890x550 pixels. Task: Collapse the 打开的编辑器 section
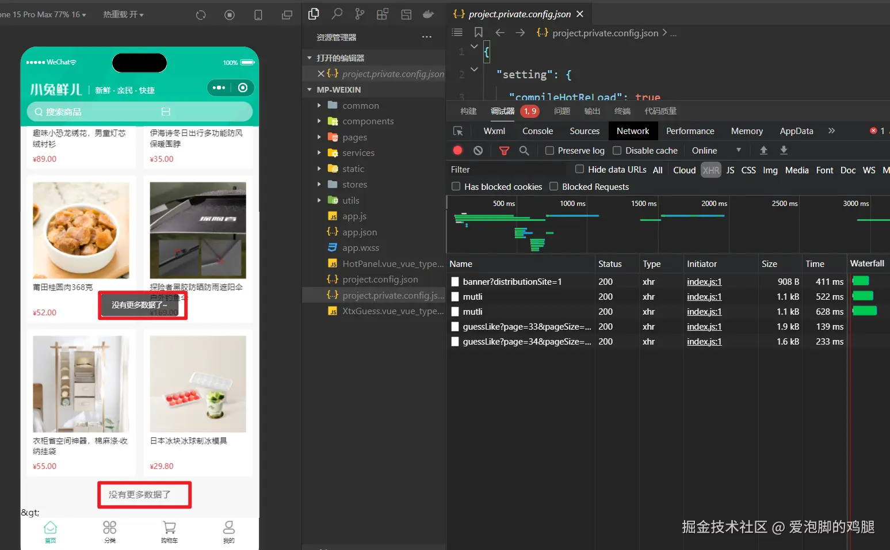coord(310,58)
